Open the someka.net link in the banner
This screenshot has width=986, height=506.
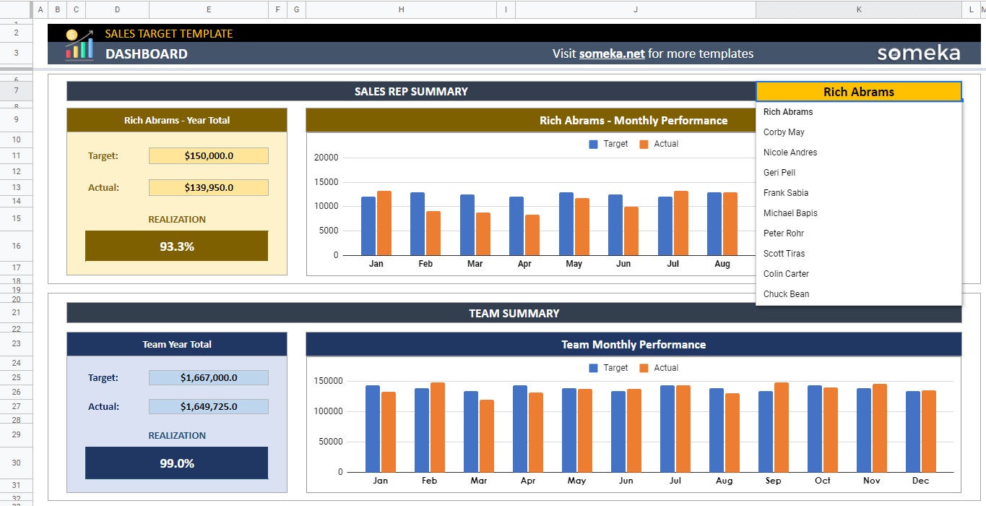(x=610, y=53)
